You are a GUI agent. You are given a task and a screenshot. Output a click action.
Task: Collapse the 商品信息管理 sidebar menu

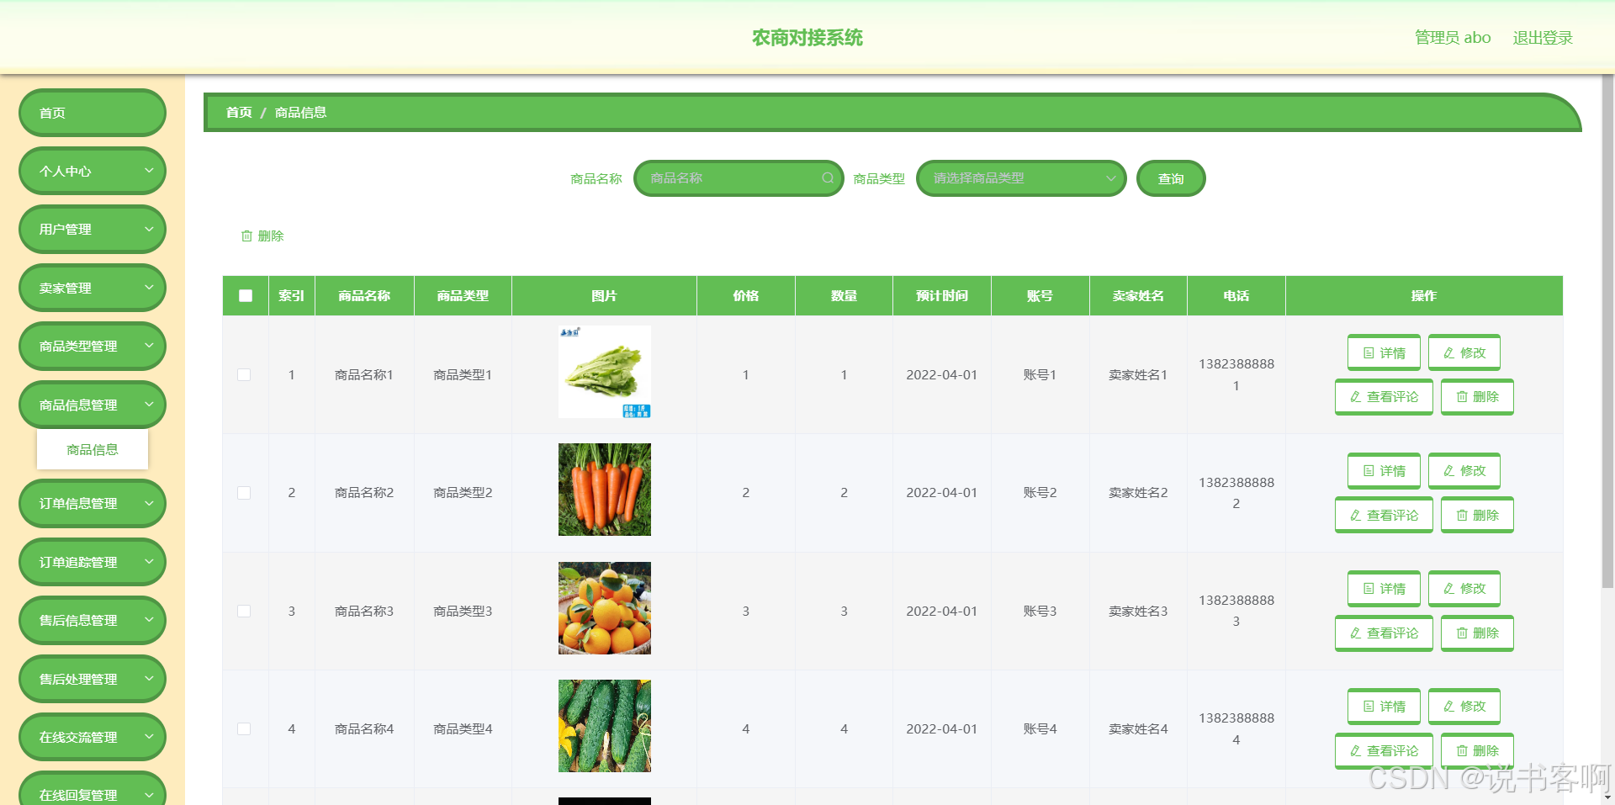click(x=93, y=405)
